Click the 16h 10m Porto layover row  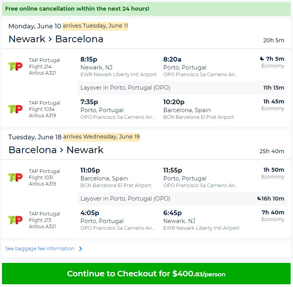click(x=182, y=199)
